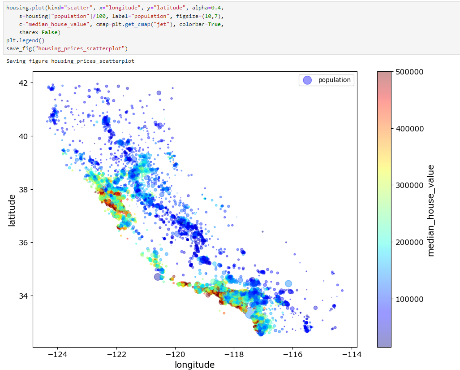Click the −124 longitude tick label
Screen dimensions: 460x370
[57, 354]
